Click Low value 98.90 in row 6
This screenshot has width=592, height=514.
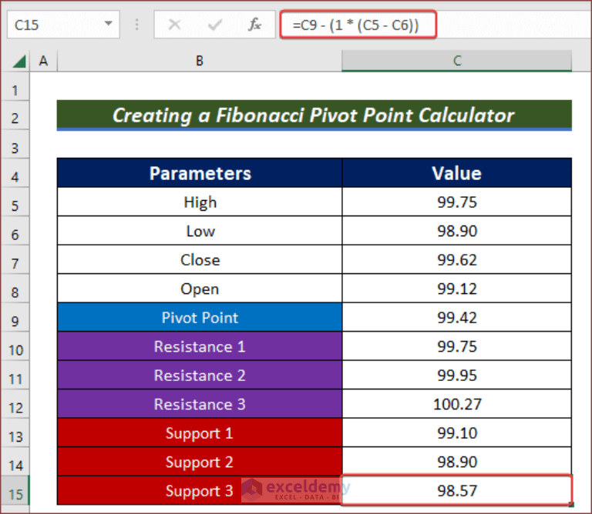[x=457, y=231]
